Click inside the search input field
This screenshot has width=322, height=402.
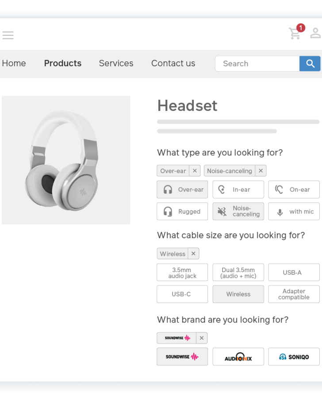257,64
